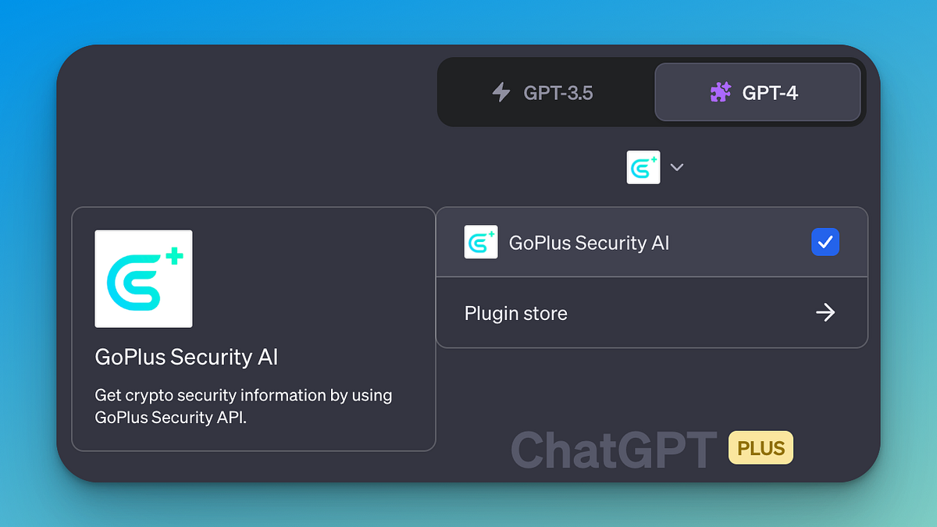
Task: Uncheck the GoPlus Security AI checkbox
Action: tap(825, 242)
